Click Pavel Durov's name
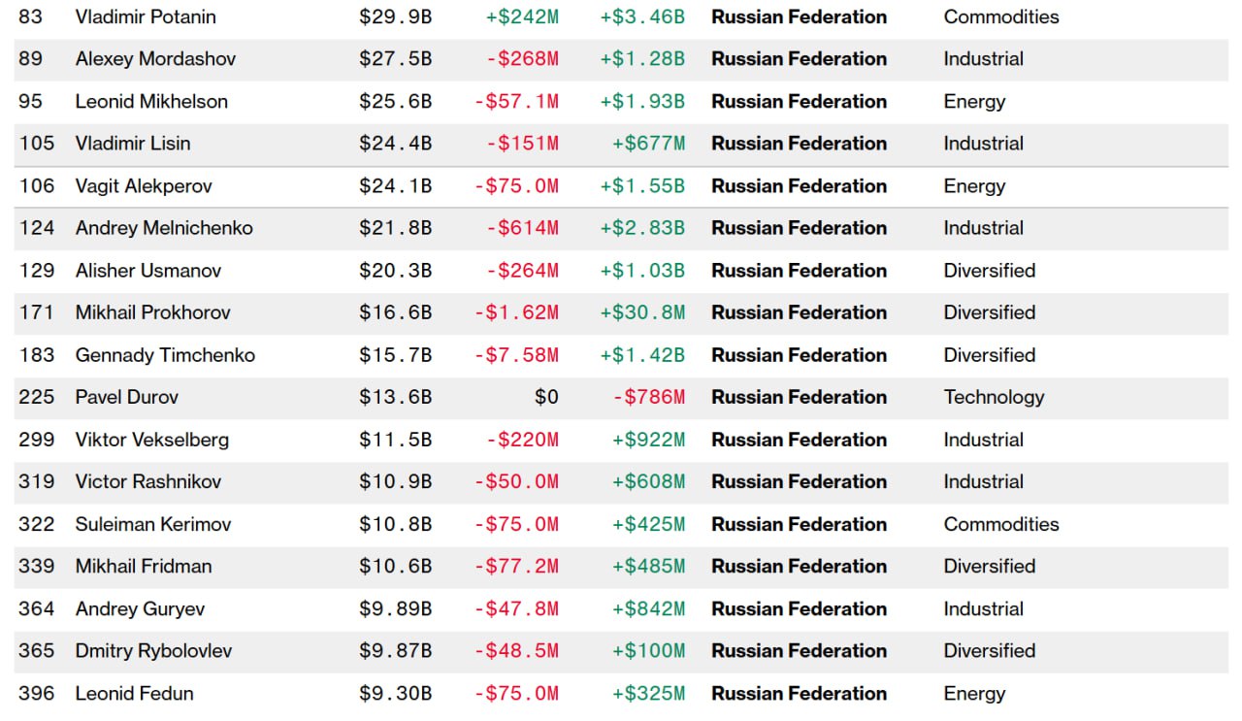This screenshot has width=1242, height=721. 127,397
